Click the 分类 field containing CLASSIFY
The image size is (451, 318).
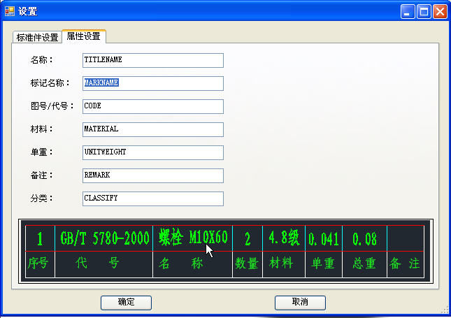click(152, 198)
